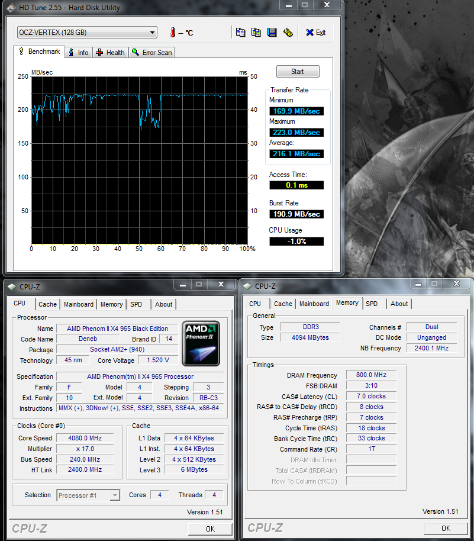The image size is (474, 541).
Task: Expand the Processor #1 selection dropdown
Action: [88, 495]
